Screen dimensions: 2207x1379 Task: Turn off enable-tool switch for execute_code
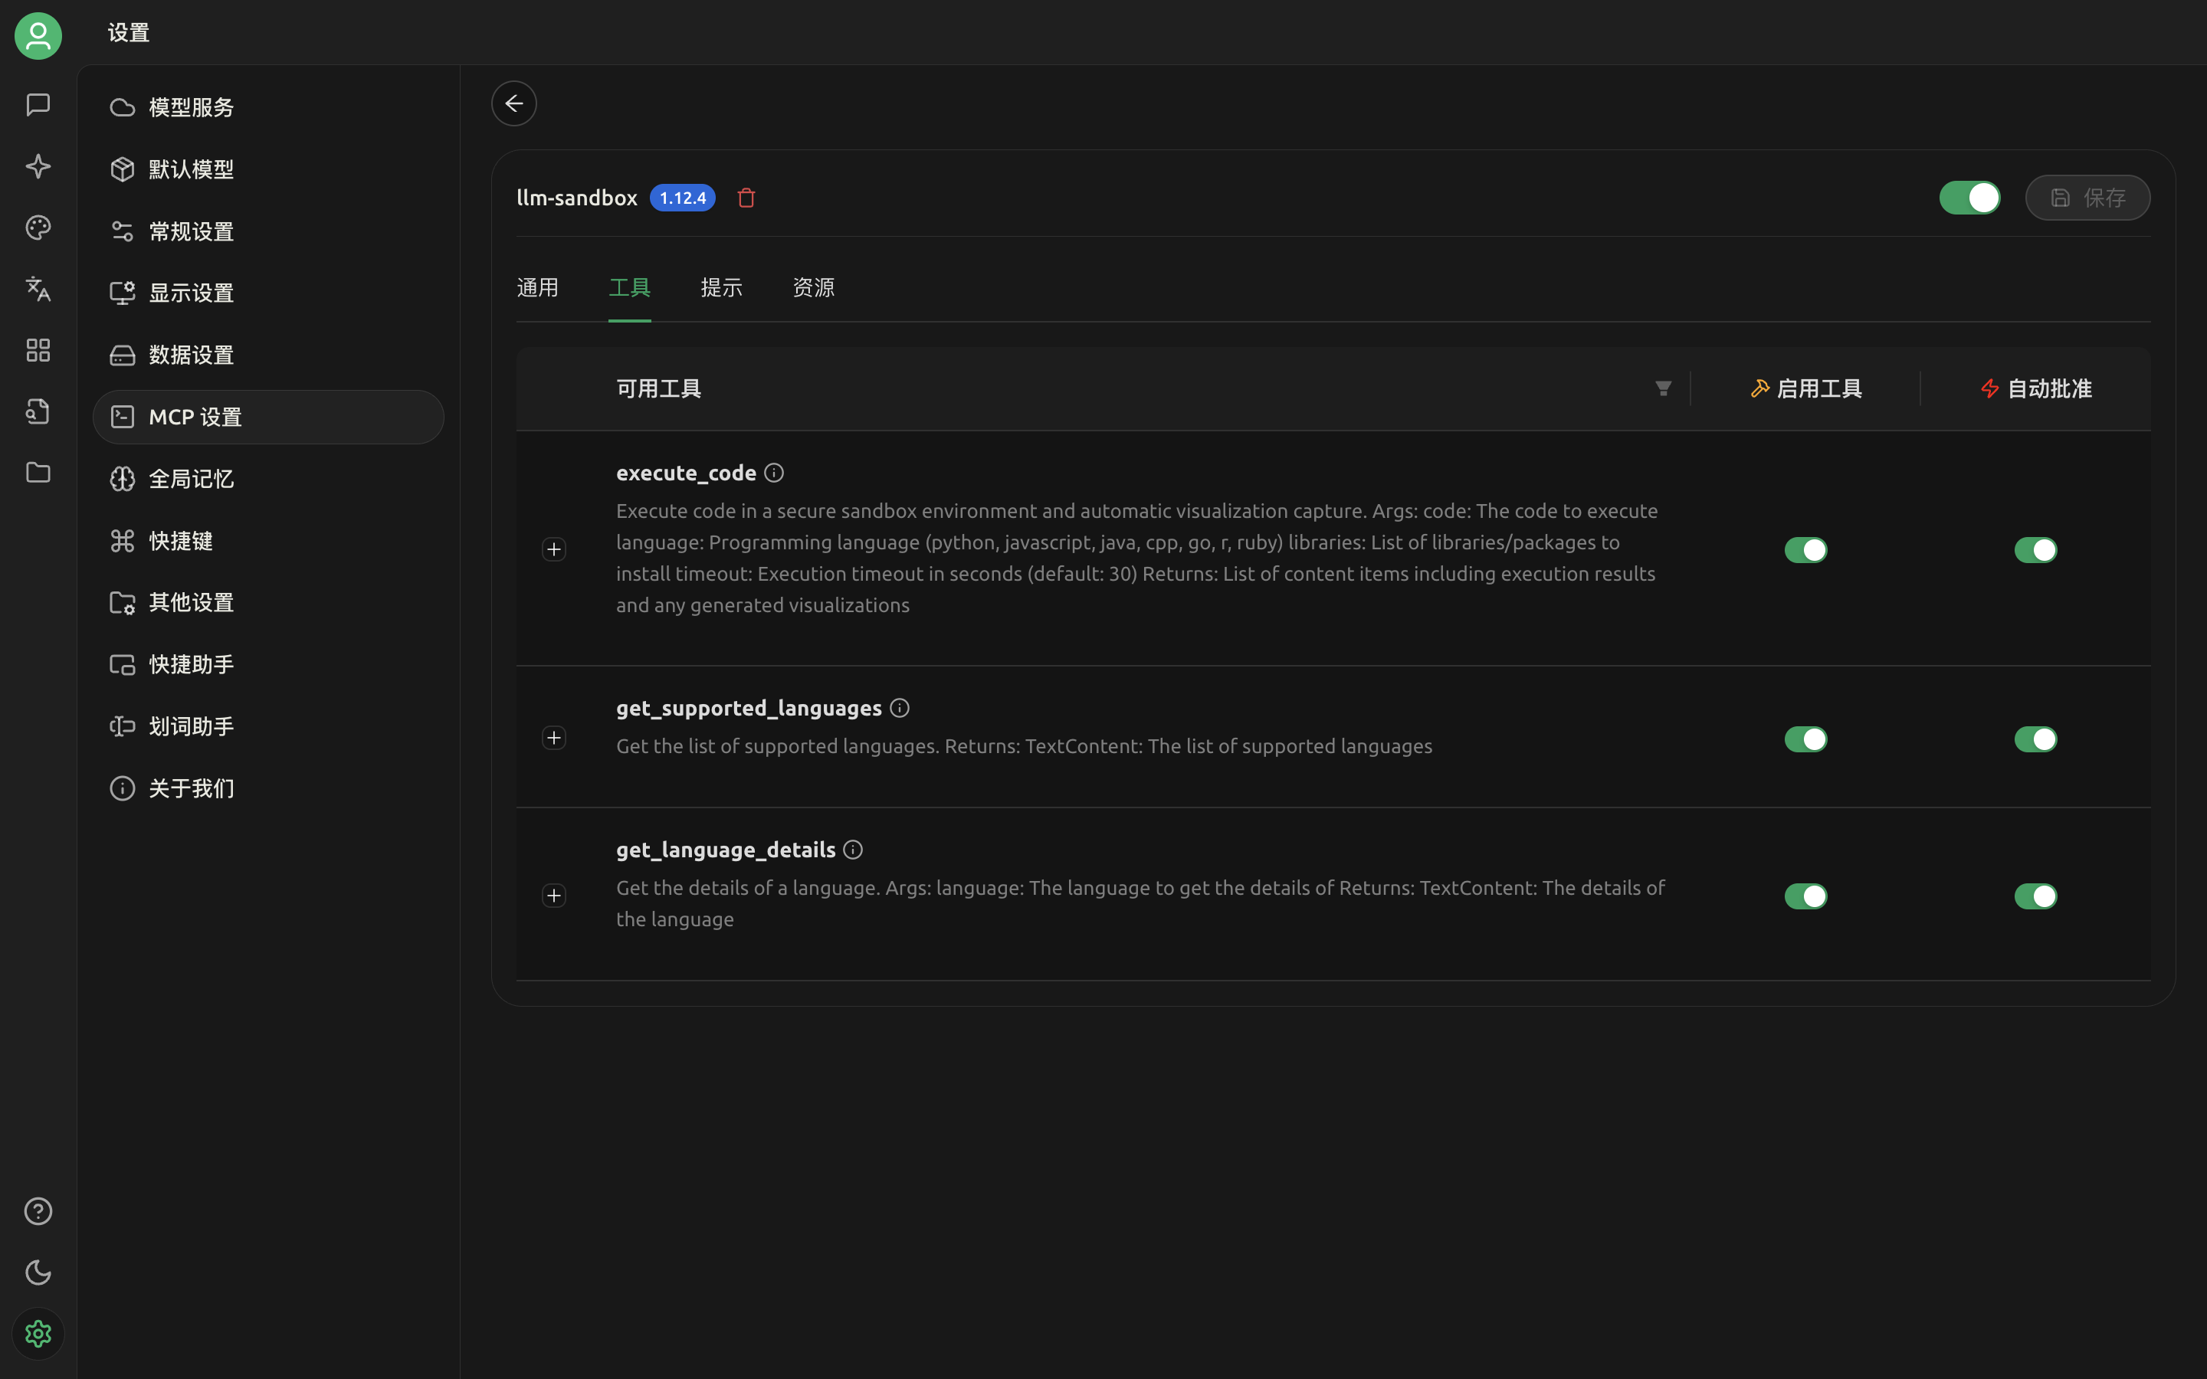pos(1805,550)
